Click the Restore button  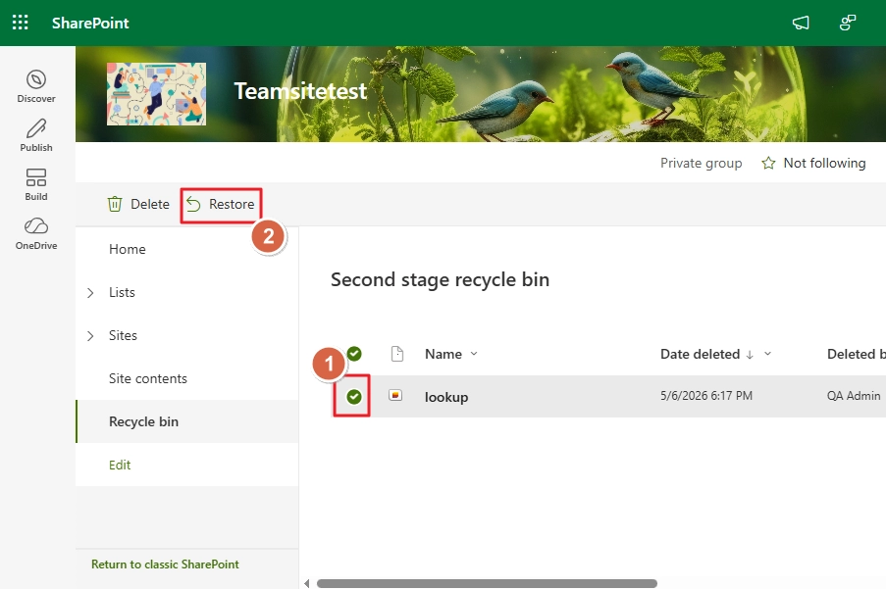[x=221, y=204]
